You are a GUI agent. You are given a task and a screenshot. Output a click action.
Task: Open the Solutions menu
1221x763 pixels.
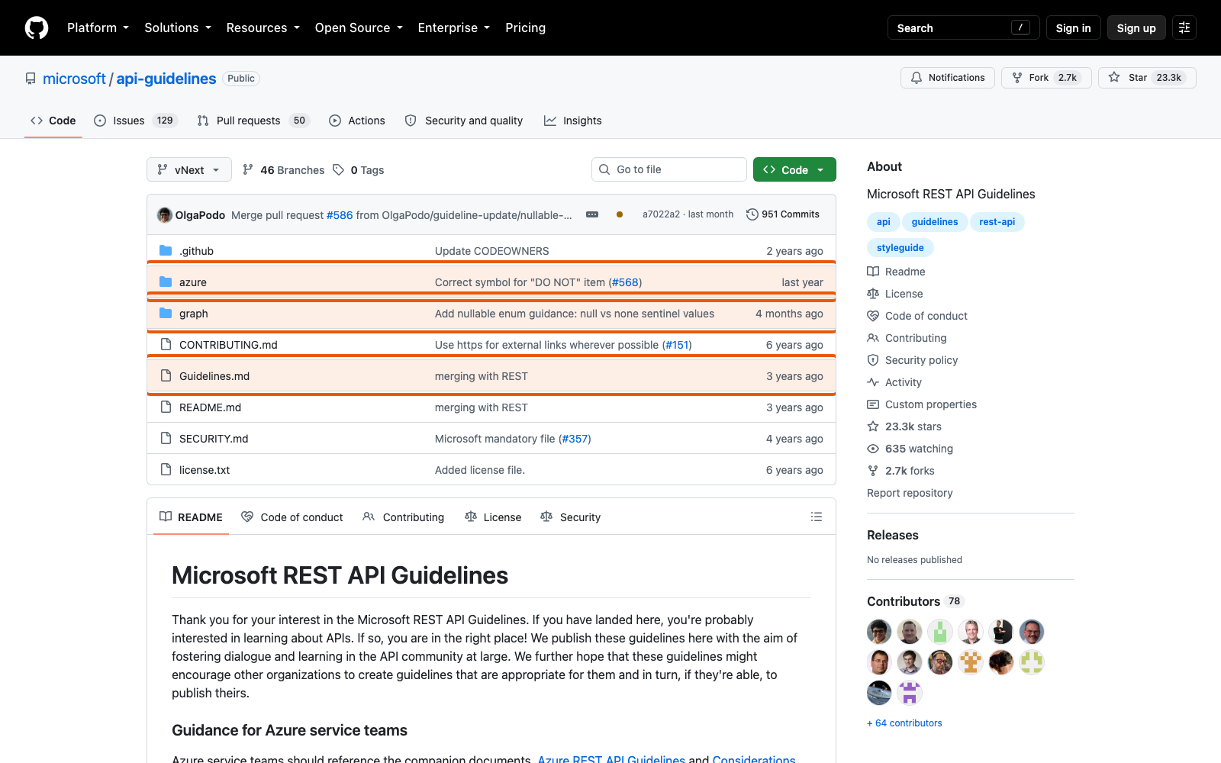click(178, 27)
